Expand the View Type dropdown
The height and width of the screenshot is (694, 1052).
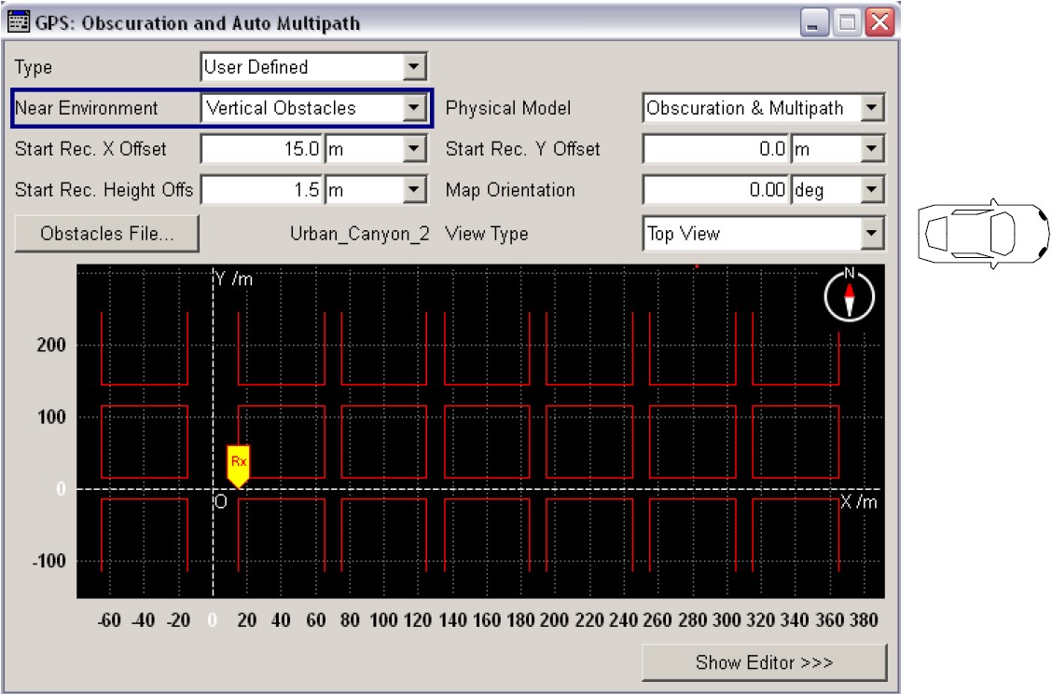pos(872,234)
